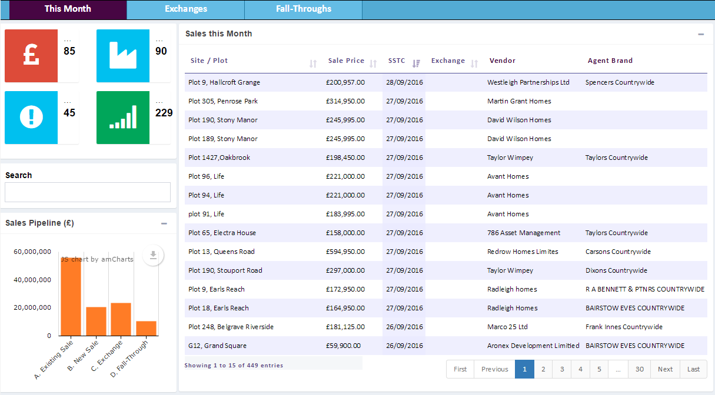Select row Plot 9, Hallcroft Grange
Image resolution: width=715 pixels, height=395 pixels.
coord(446,82)
